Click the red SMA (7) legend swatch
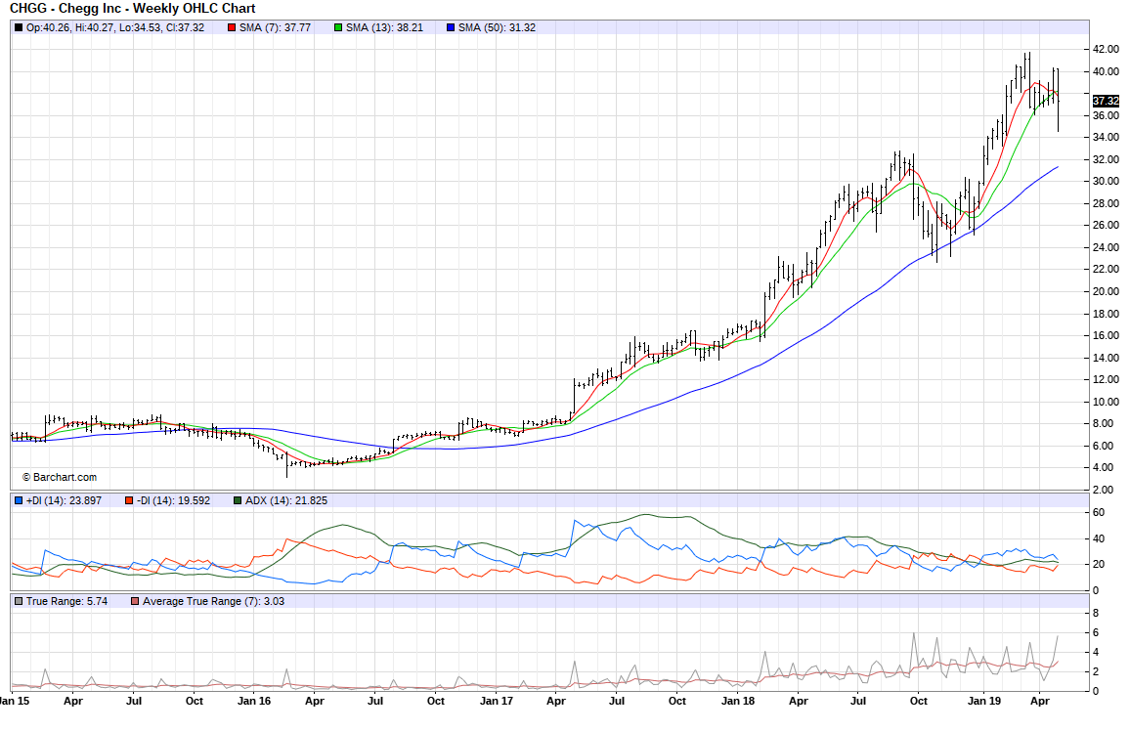The image size is (1130, 731). tap(232, 28)
